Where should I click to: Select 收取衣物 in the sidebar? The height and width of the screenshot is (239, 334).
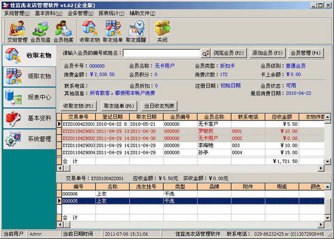point(29,56)
